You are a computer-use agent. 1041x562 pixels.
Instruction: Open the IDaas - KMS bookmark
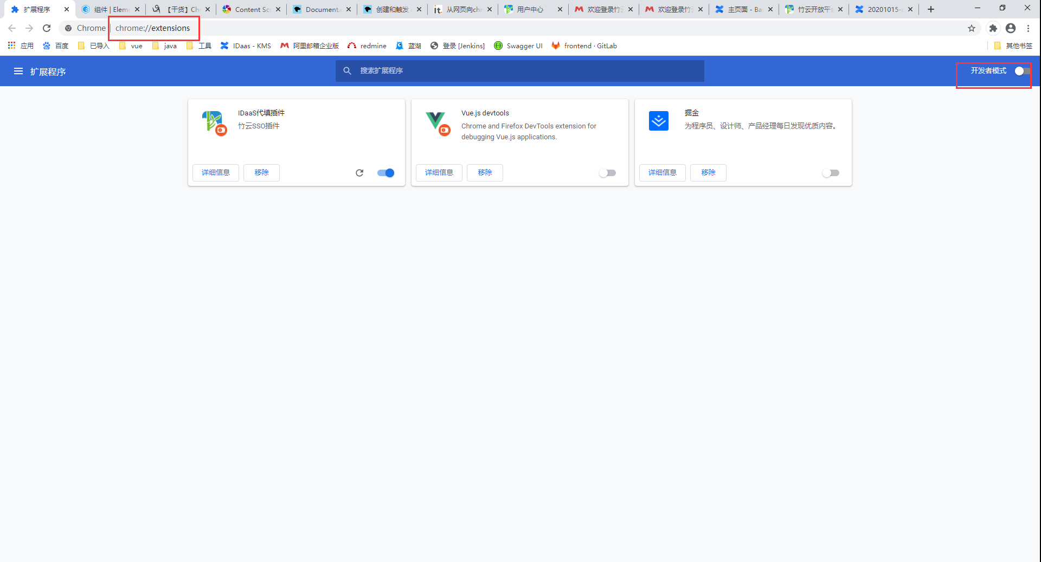pos(246,46)
